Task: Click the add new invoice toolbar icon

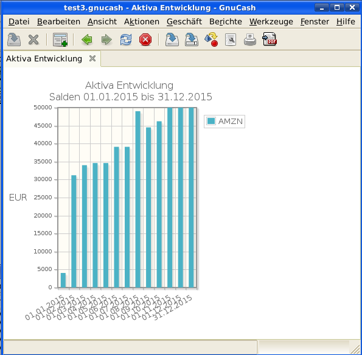Action: point(60,40)
